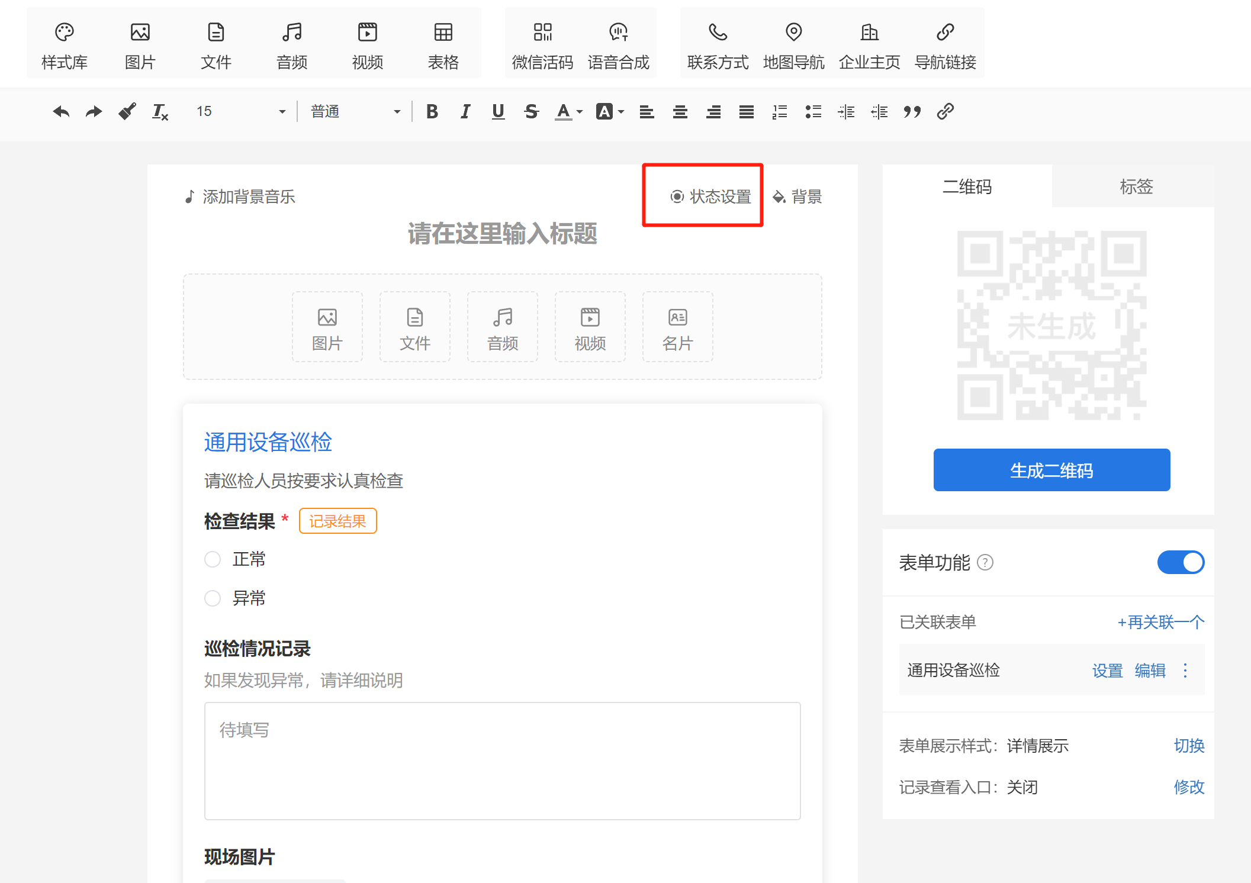Add a 视频 block in the content area

coord(590,327)
